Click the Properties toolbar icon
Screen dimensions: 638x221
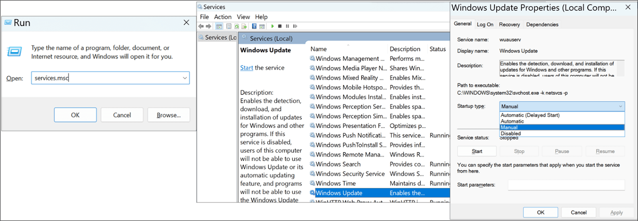pos(228,26)
